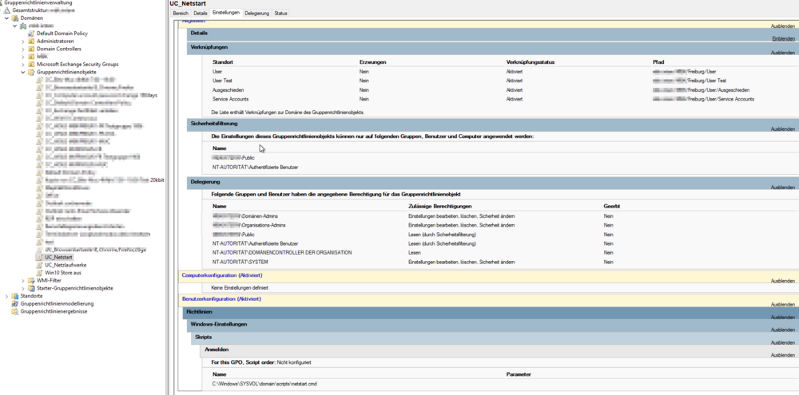Click the Domain Controllers folder icon

[31, 49]
